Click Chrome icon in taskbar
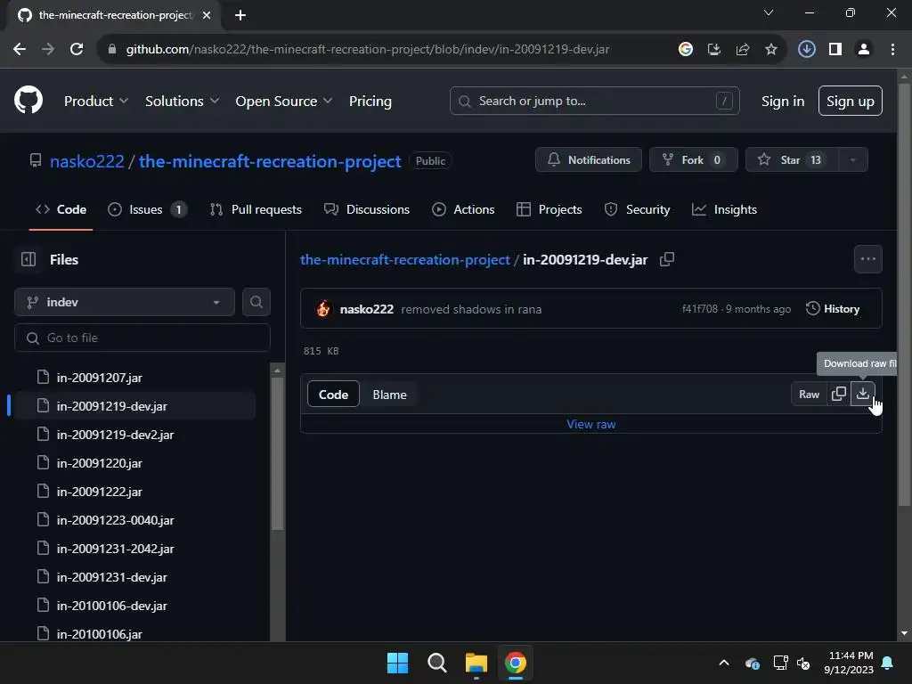The width and height of the screenshot is (912, 684). coord(516,663)
